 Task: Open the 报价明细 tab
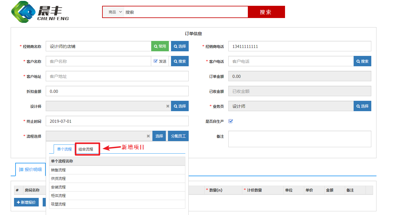point(30,169)
